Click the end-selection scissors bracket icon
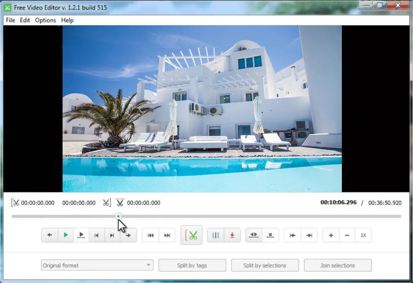This screenshot has width=413, height=283. 107,203
